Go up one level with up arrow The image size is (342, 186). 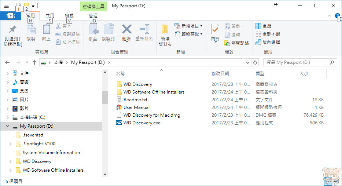click(34, 62)
